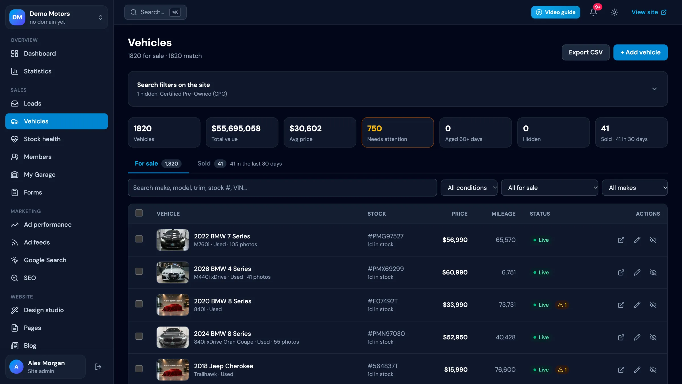Click Export CSV button
The image size is (682, 384).
coord(586,52)
